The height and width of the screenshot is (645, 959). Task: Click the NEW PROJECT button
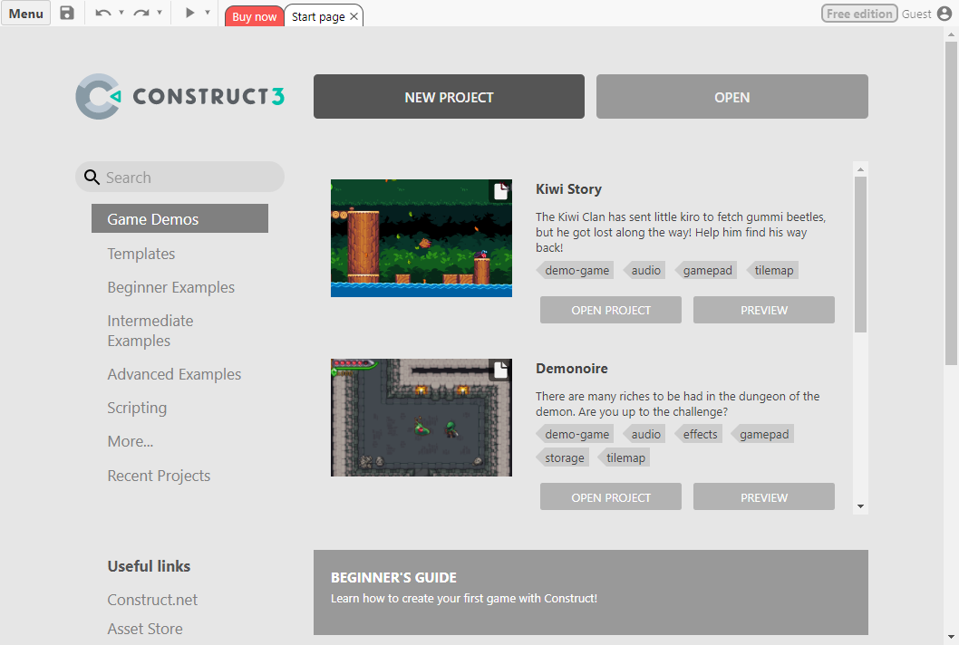(x=449, y=97)
